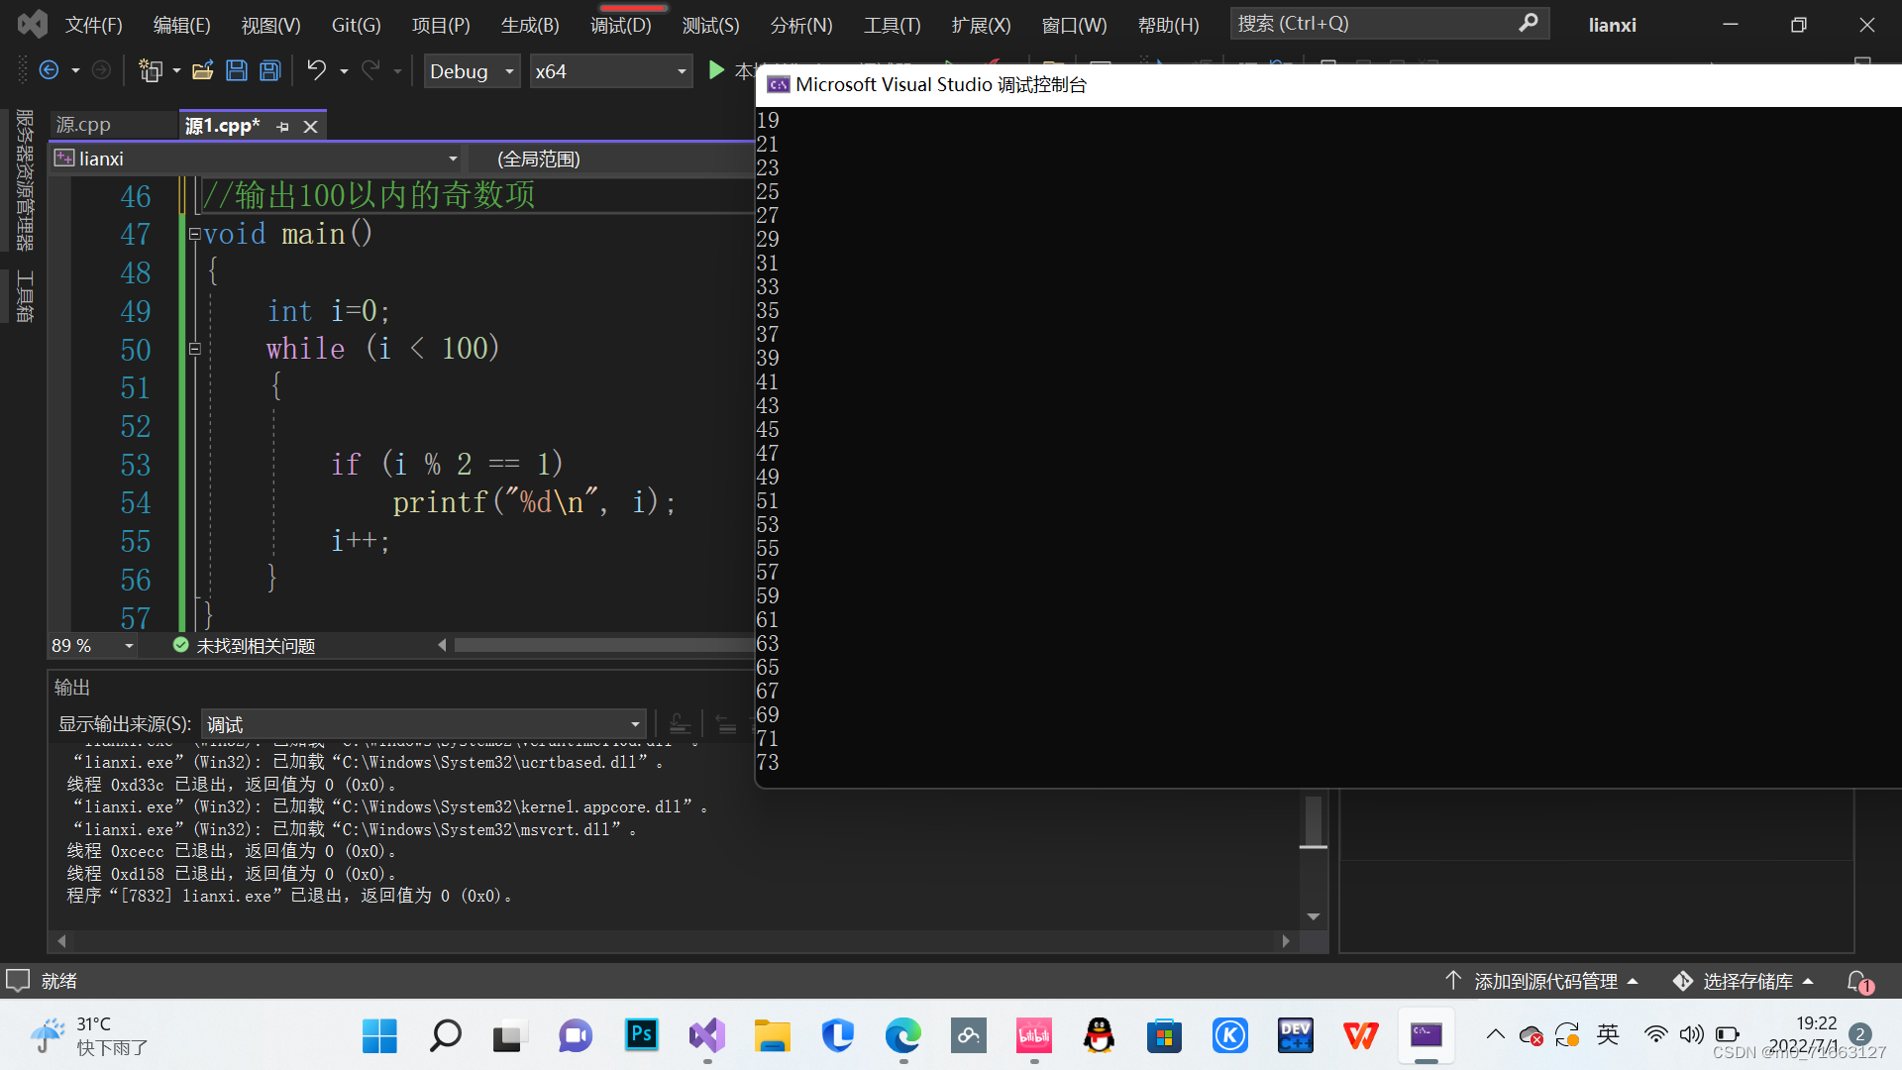
Task: Click the output panel vertical scrollbar thumb
Action: (x=1313, y=821)
